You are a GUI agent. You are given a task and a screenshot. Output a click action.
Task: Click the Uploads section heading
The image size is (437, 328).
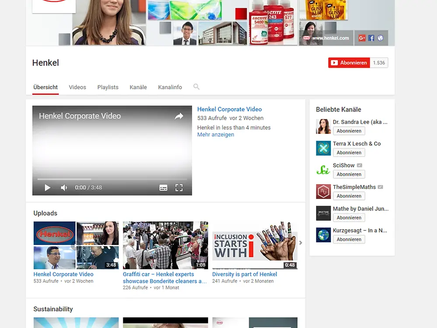click(x=45, y=213)
